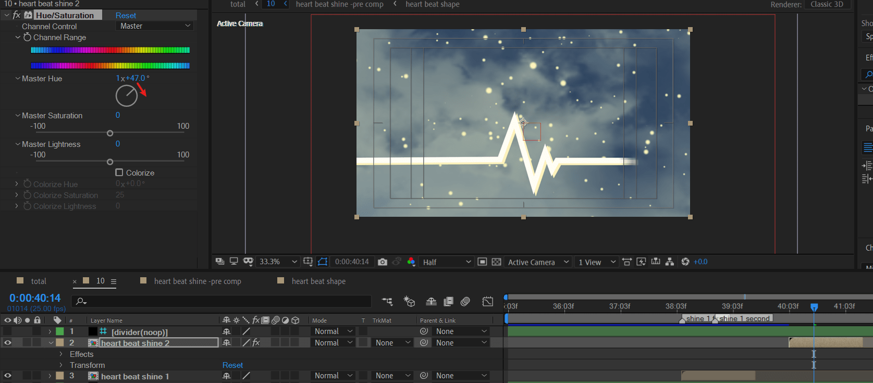Collapse the Master Hue property twirl
The image size is (873, 383).
tap(18, 78)
